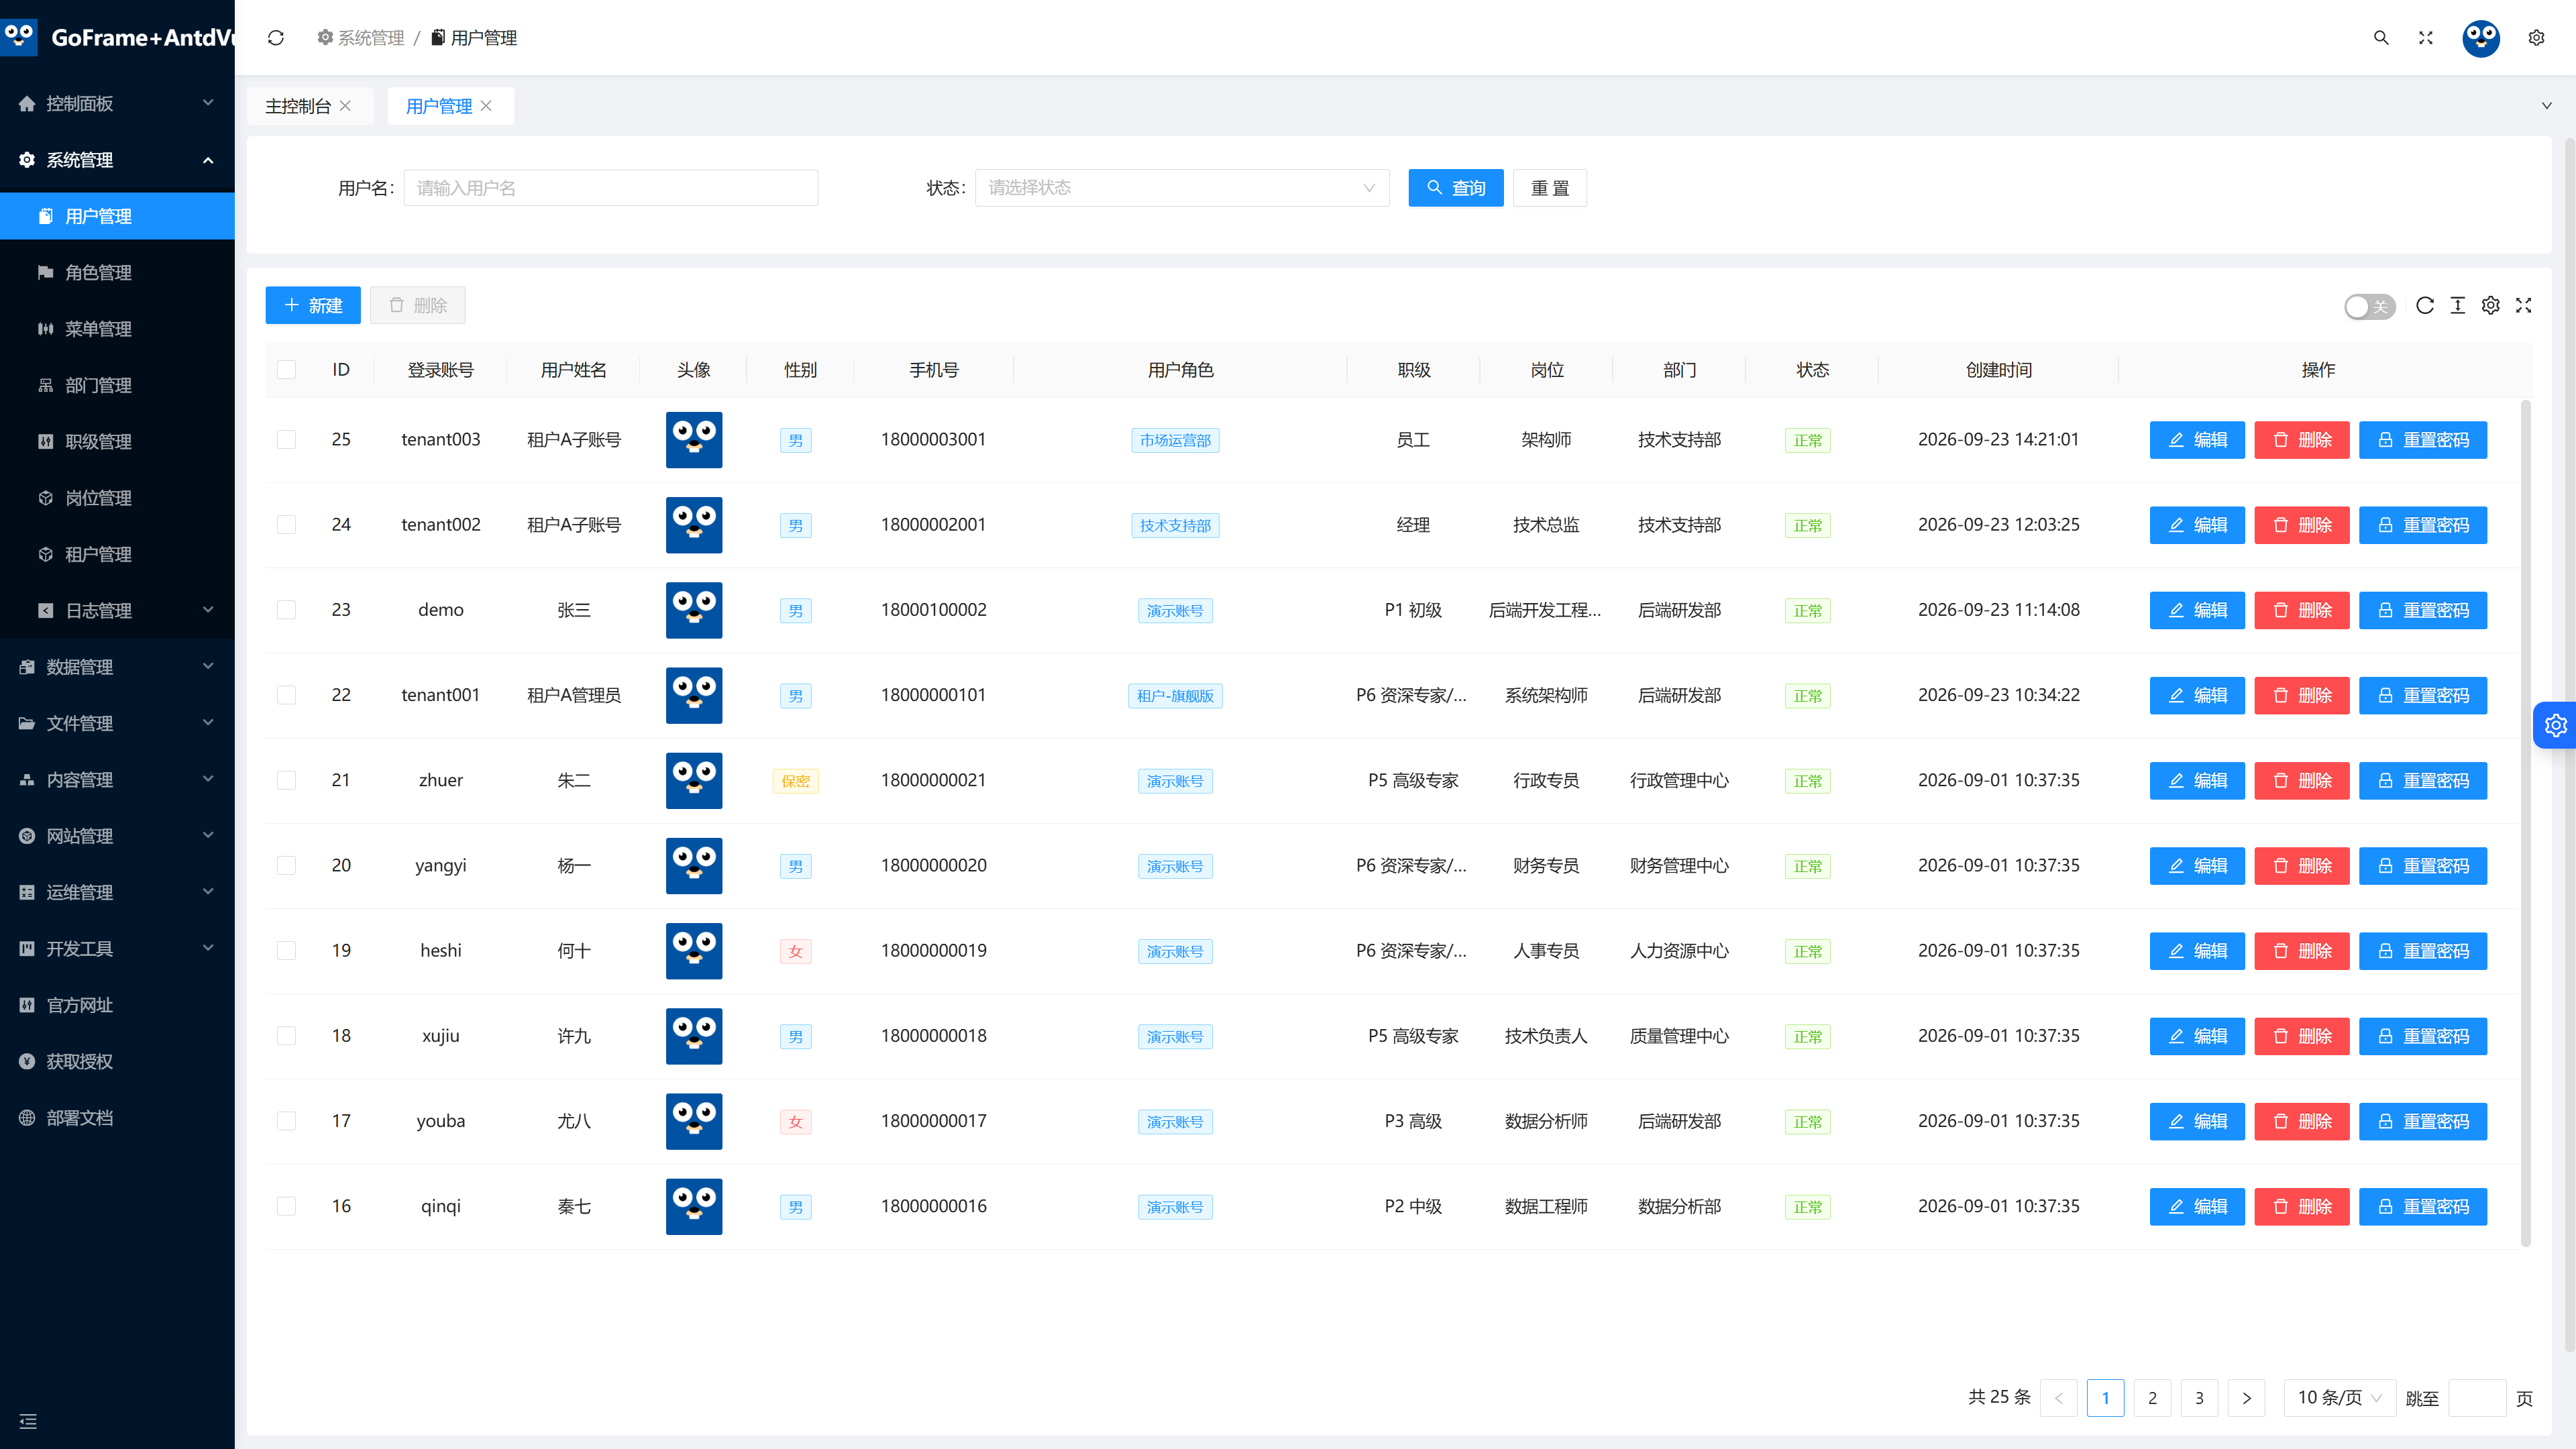2576x1449 pixels.
Task: Click 重置密码 for user demo
Action: tap(2423, 610)
